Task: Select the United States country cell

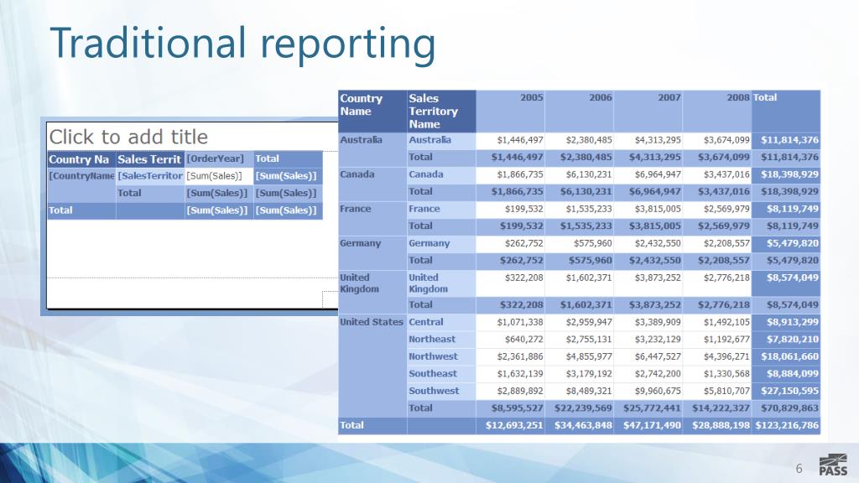Action: coord(372,366)
